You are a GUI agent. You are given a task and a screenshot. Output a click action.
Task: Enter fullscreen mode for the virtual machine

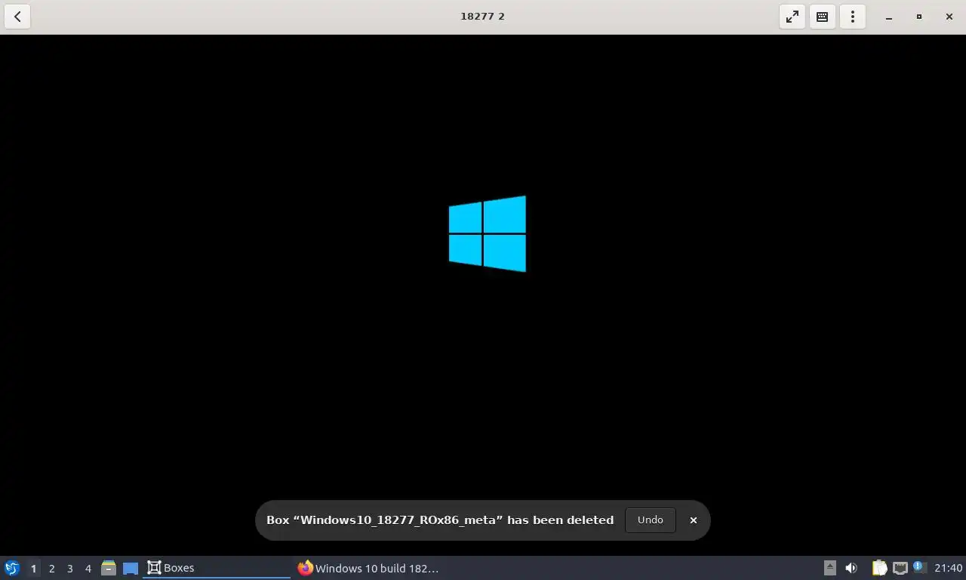[792, 17]
